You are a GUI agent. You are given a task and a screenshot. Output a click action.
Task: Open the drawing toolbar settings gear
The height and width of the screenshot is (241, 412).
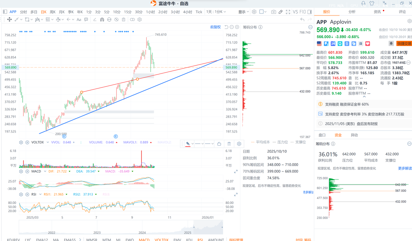click(x=140, y=20)
